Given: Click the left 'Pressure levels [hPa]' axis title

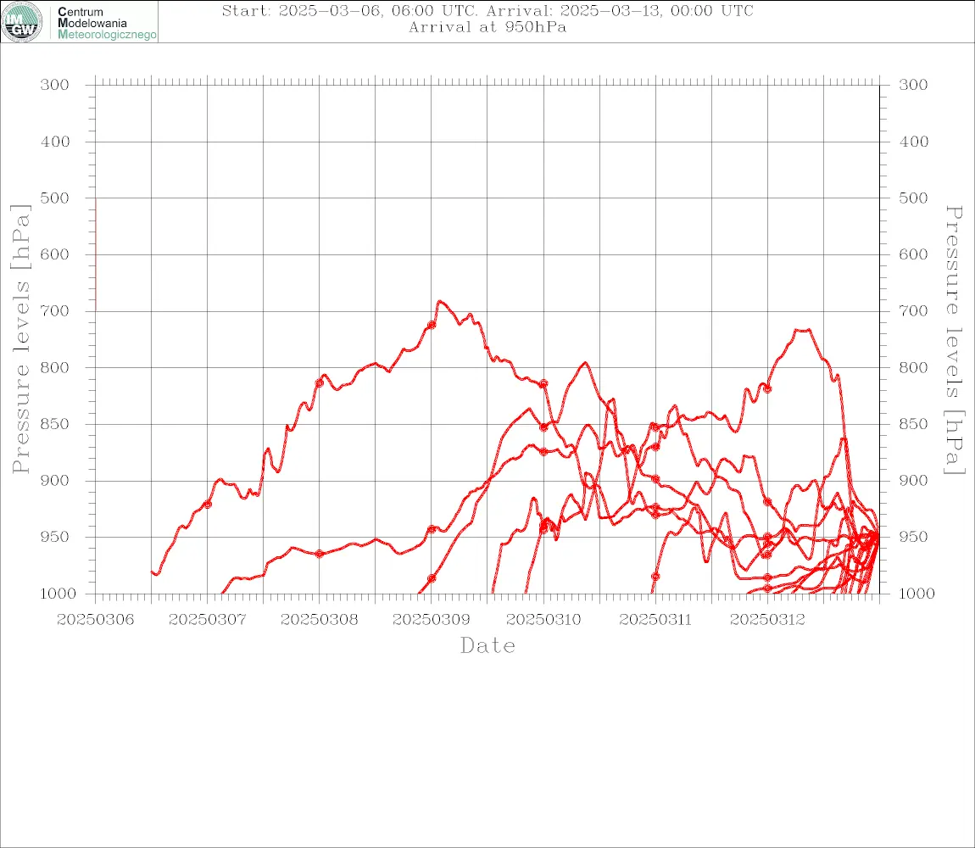Looking at the screenshot, I should click(20, 339).
